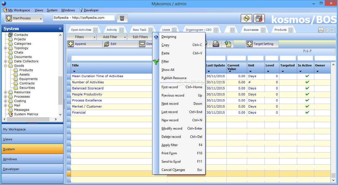This screenshot has height=185, width=338.
Task: Open the Add Filter dropdown
Action: [x=125, y=37]
